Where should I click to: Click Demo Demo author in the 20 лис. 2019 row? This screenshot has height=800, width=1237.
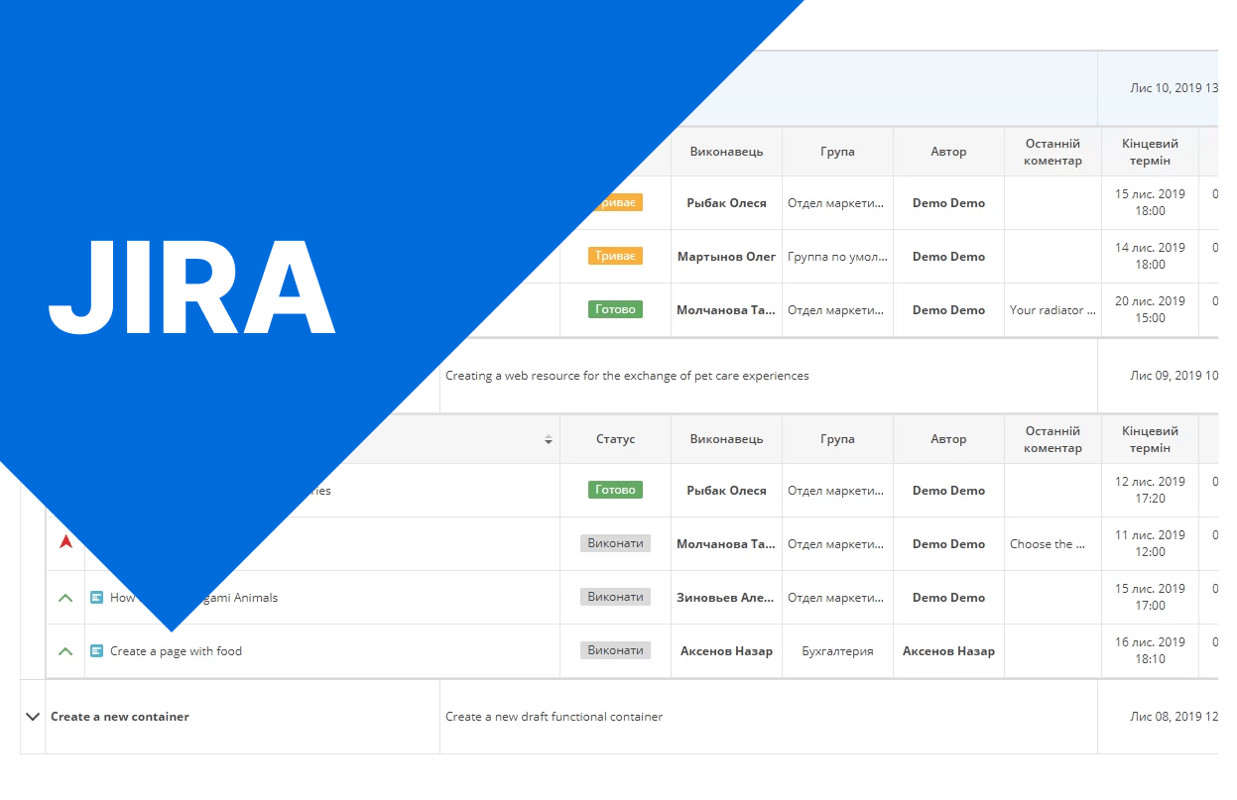click(948, 310)
